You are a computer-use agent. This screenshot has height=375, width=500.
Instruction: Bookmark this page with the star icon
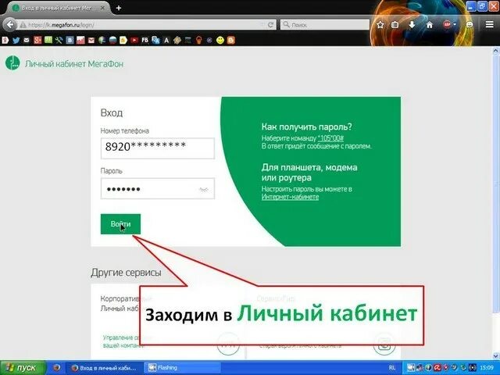click(380, 24)
